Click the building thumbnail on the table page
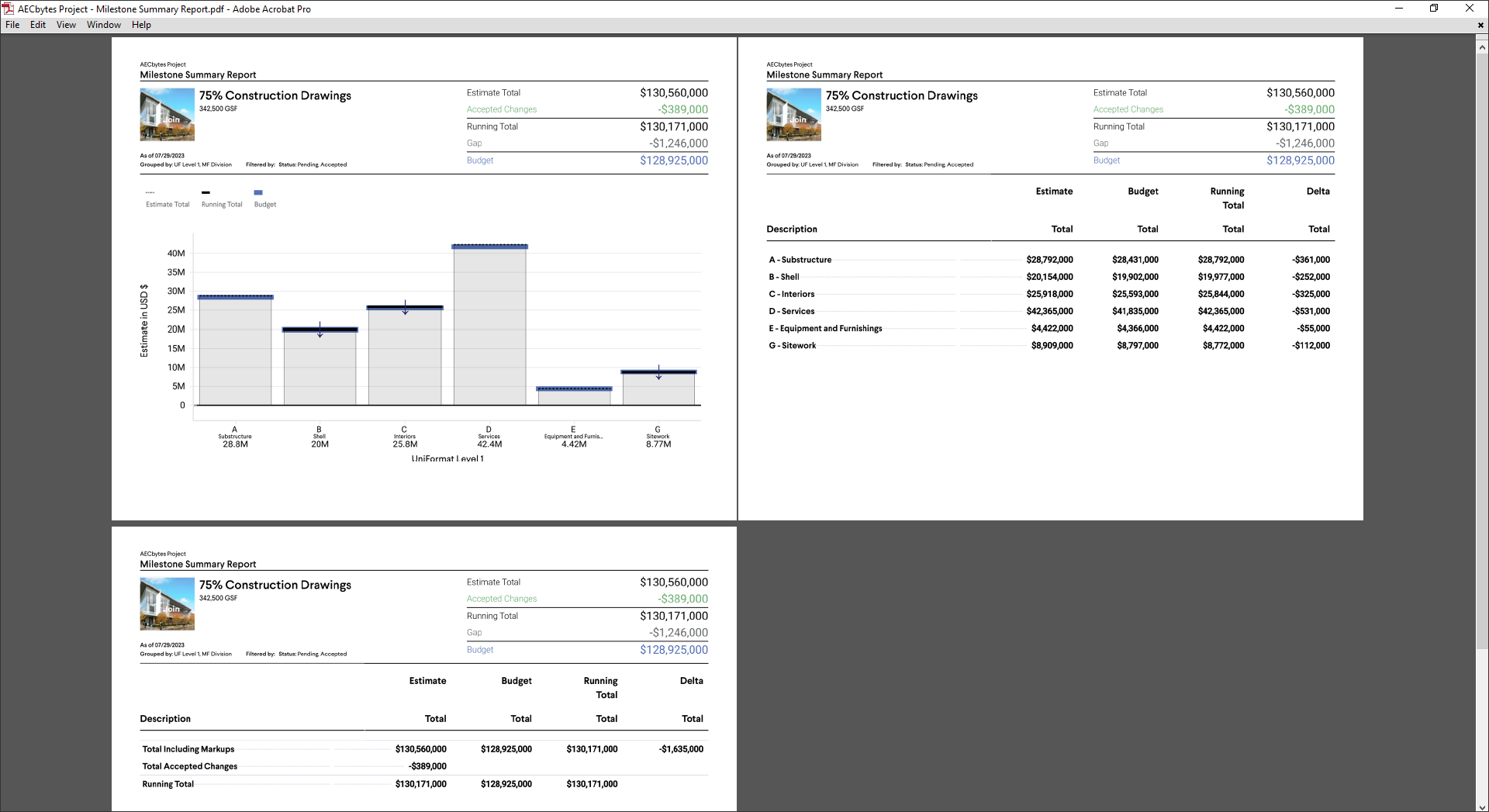 (793, 114)
